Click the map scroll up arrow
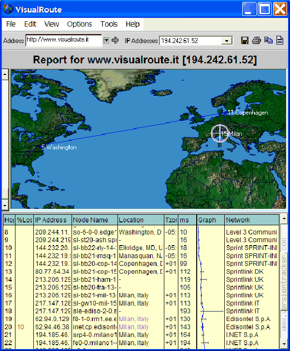The height and width of the screenshot is (351, 290). click(5, 73)
